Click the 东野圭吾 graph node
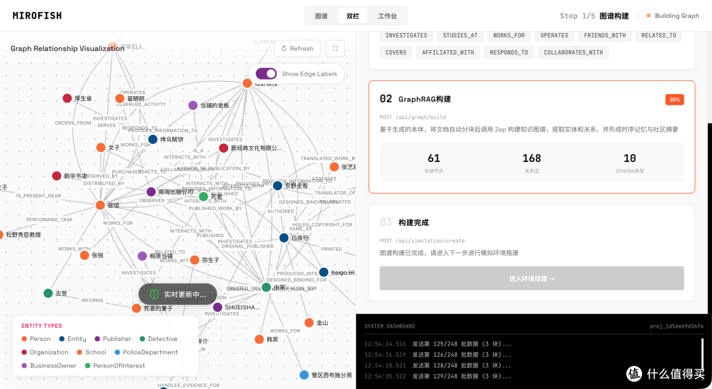The image size is (712, 389). 278,186
